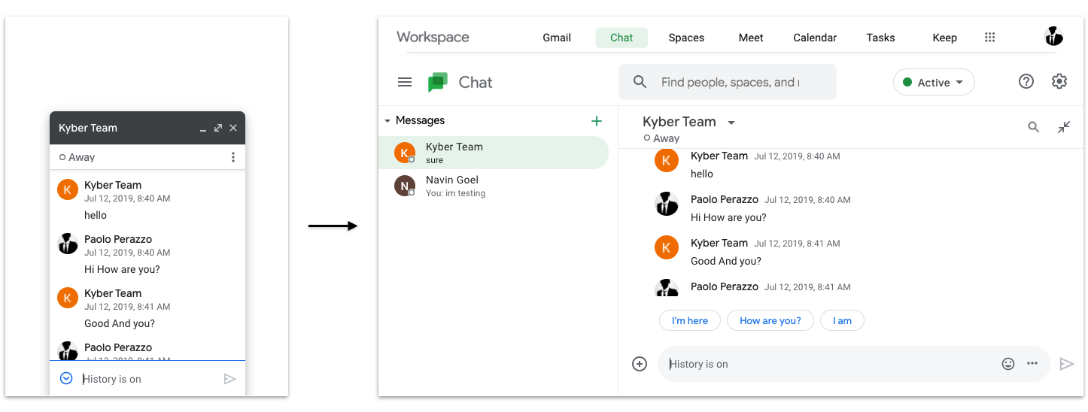Open the hamburger main menu
The image size is (1088, 412).
[405, 82]
